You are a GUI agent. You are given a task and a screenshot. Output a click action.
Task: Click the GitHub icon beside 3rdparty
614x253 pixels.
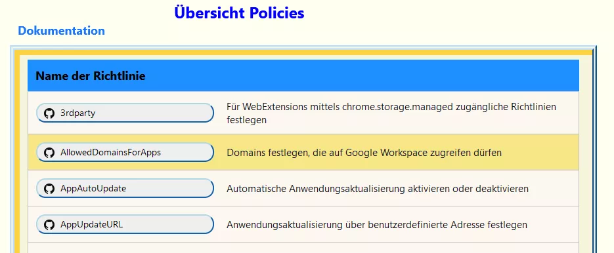(49, 113)
